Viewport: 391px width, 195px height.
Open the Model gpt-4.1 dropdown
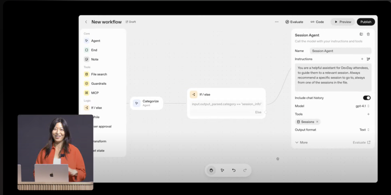point(362,106)
